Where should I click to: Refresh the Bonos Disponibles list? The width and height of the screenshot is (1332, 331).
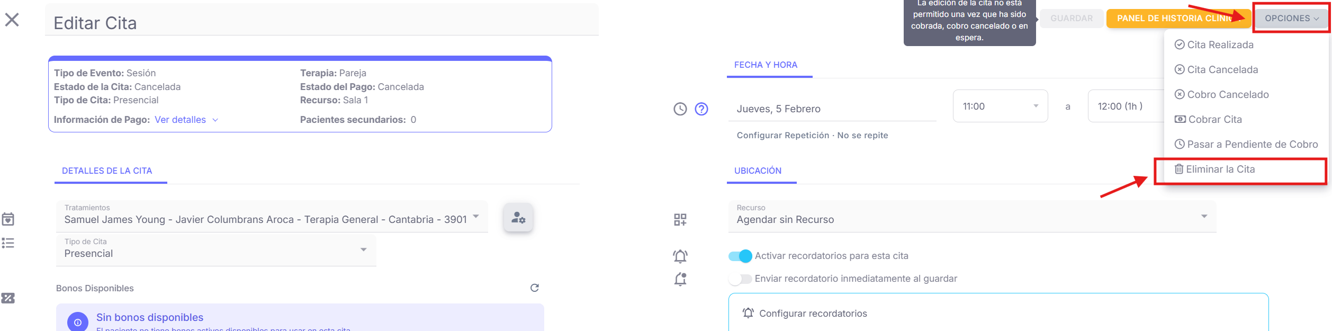[x=535, y=288]
